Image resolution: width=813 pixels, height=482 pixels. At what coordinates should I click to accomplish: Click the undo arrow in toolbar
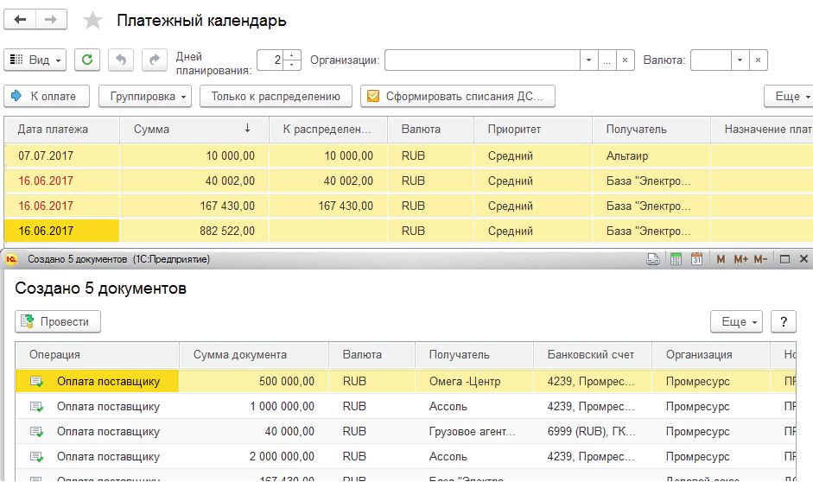point(121,60)
